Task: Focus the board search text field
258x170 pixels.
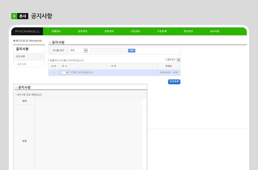Action: pos(109,50)
